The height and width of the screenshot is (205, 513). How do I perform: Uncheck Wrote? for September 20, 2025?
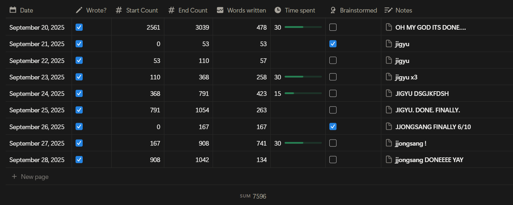[x=79, y=27]
